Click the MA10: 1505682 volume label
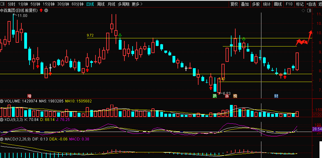This screenshot has height=158, width=322. point(78,101)
